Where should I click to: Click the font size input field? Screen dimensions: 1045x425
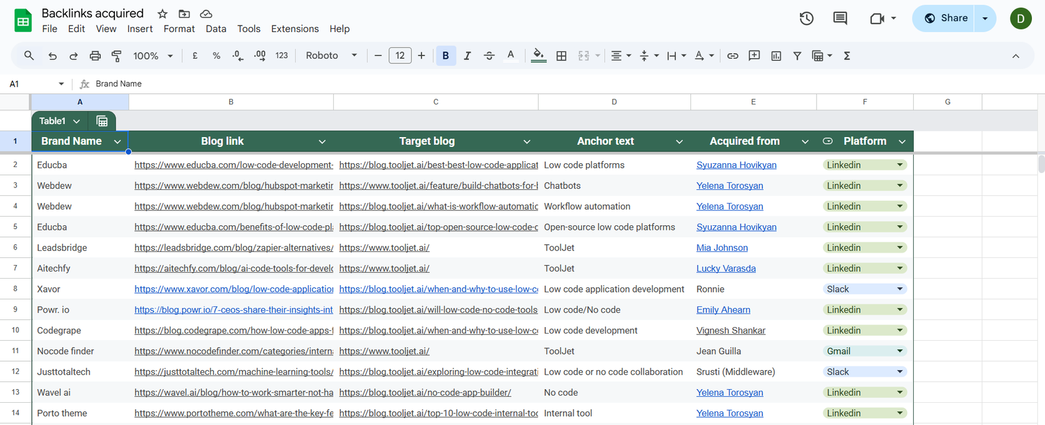coord(400,56)
